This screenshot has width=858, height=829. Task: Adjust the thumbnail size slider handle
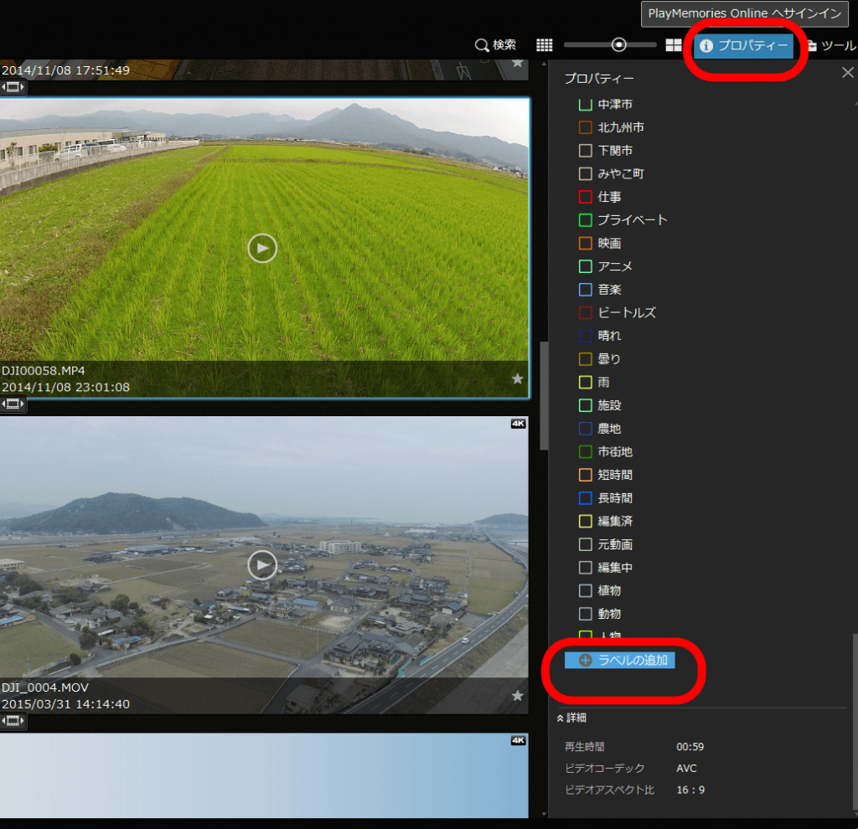pos(618,45)
